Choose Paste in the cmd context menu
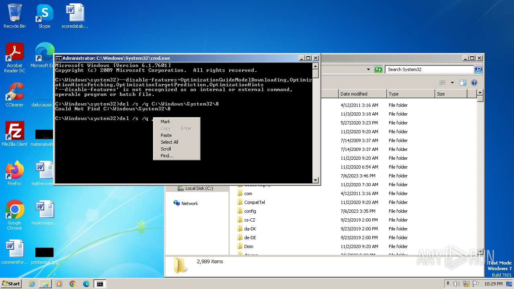The image size is (514, 289). coord(177,135)
